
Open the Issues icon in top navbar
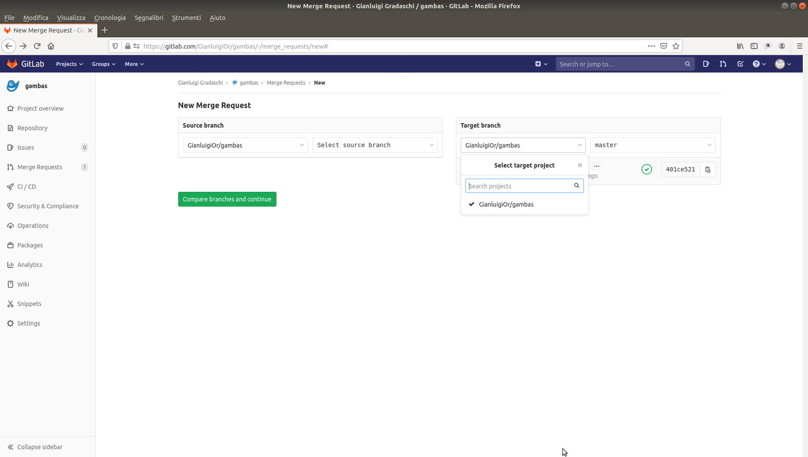706,64
